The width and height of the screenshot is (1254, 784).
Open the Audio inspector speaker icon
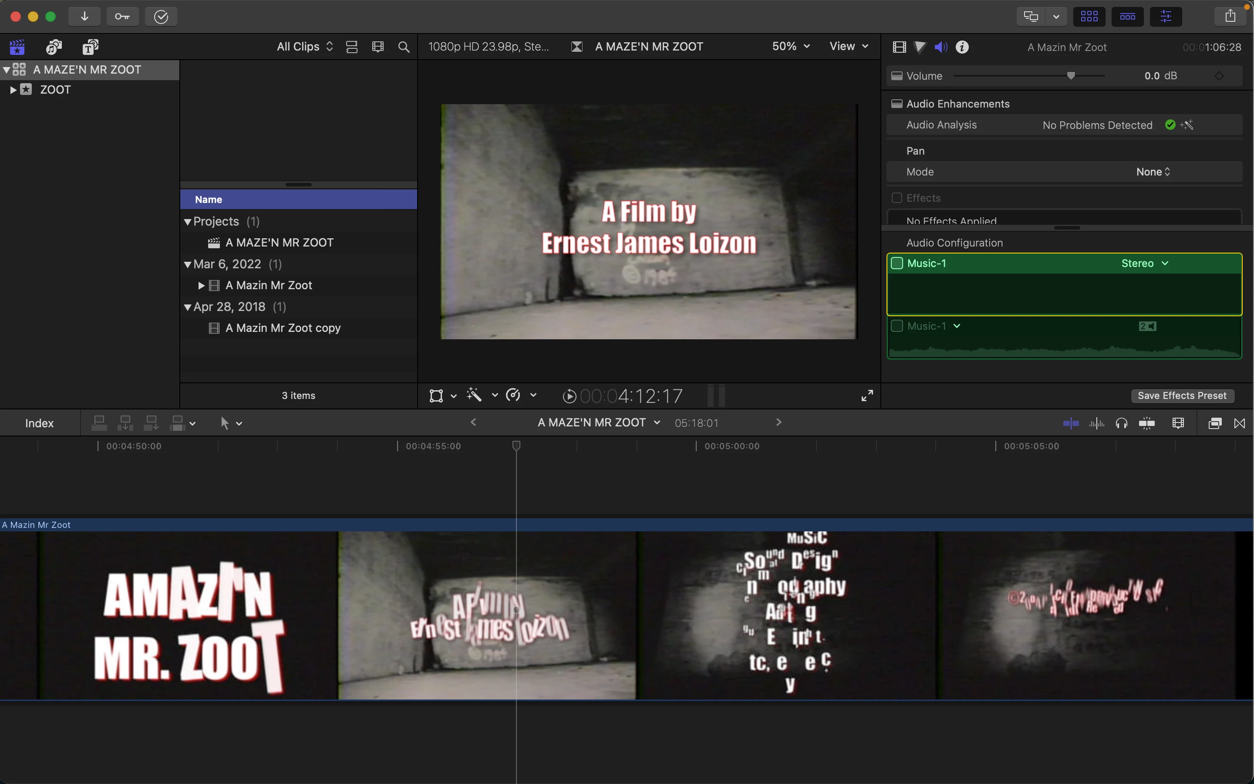tap(941, 47)
